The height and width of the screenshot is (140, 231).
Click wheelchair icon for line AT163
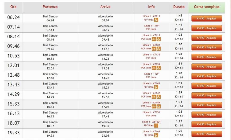click(156, 135)
